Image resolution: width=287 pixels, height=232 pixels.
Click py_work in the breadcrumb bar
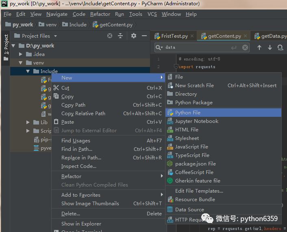19,24
